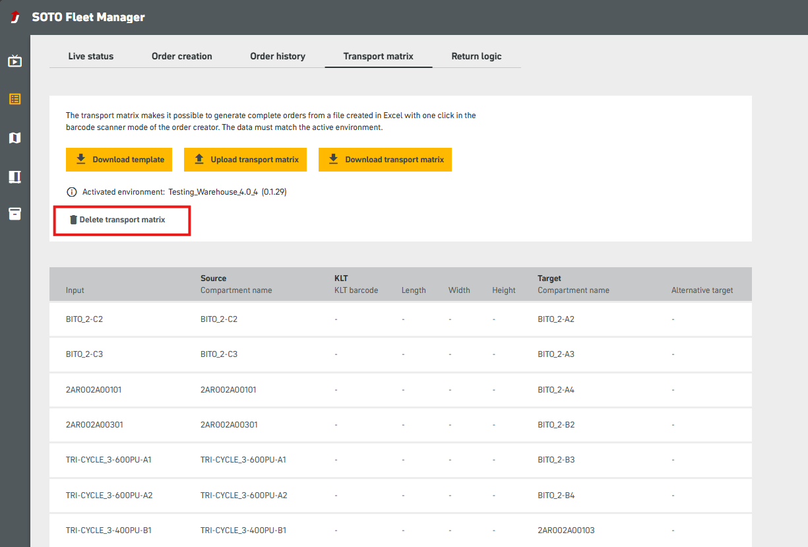Open the shelf layout sidebar icon

coord(15,176)
